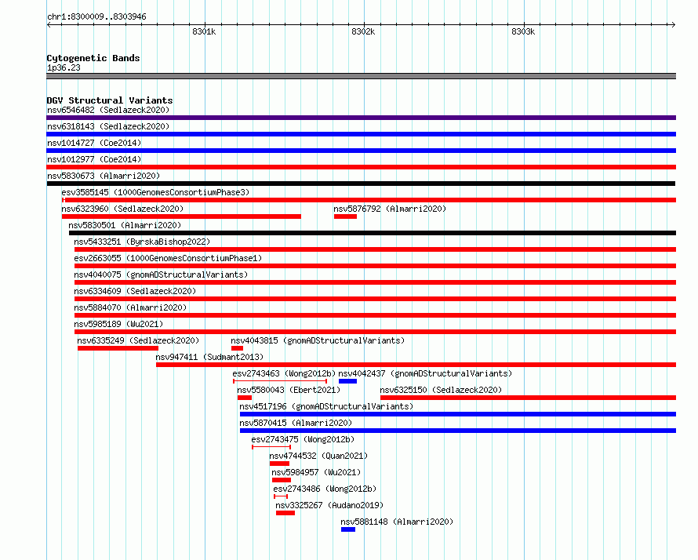Image resolution: width=698 pixels, height=560 pixels.
Task: Select the nsv6335249 (Sedlazeck2020) red bar
Action: [118, 348]
